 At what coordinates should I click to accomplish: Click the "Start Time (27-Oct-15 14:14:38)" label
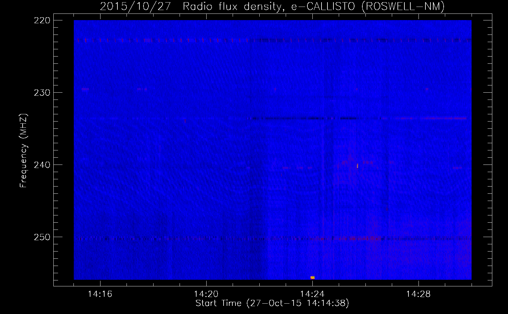[x=272, y=303]
